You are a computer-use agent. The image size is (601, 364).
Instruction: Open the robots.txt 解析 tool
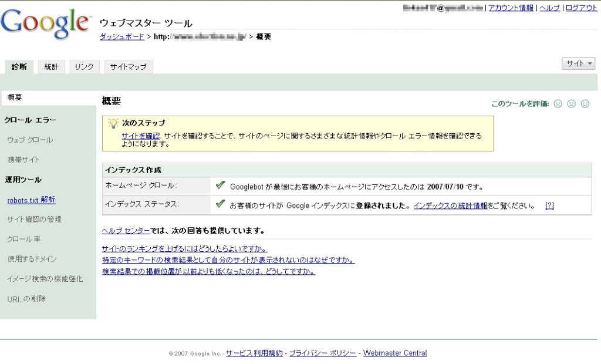32,200
